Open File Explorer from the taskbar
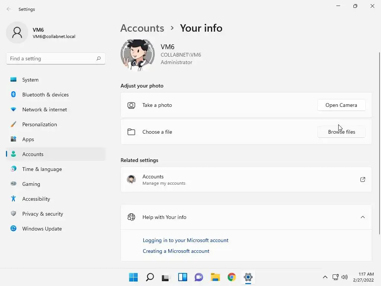381x286 pixels. (215, 277)
